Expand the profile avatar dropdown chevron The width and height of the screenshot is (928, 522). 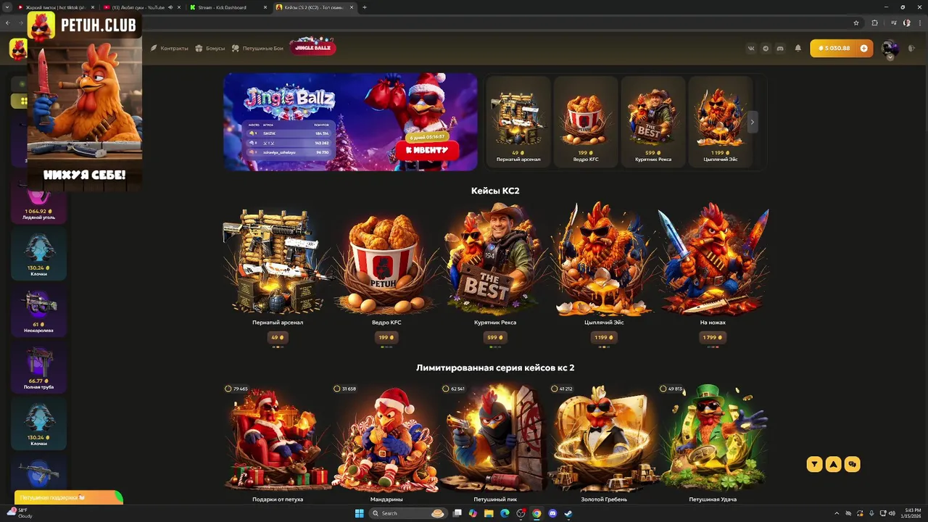[x=890, y=57]
